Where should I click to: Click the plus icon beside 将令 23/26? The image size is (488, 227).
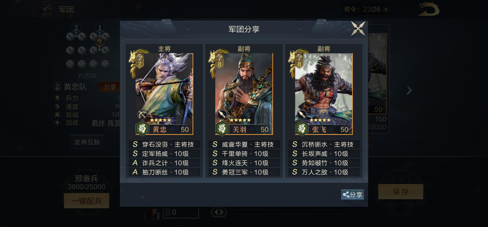386,9
